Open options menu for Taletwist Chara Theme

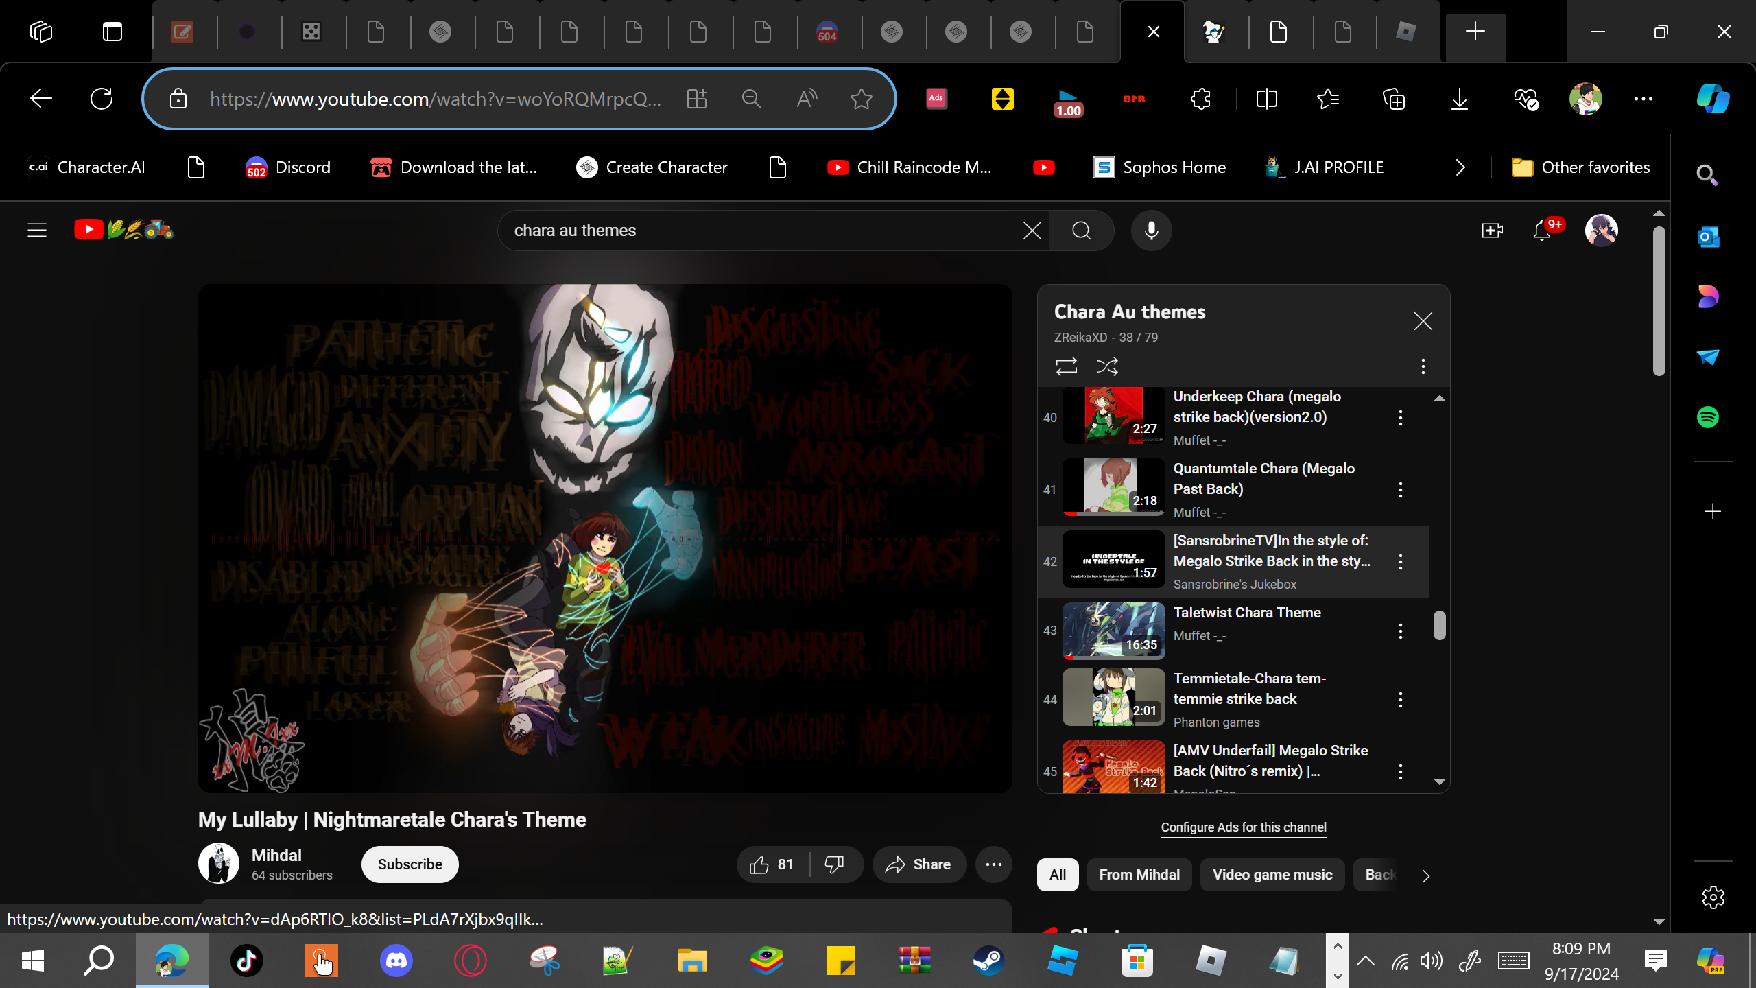[1400, 631]
